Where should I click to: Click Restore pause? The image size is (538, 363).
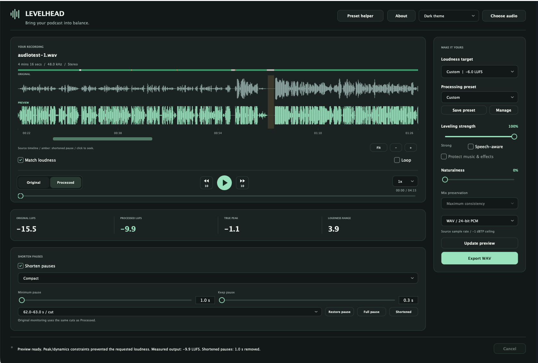tap(340, 312)
